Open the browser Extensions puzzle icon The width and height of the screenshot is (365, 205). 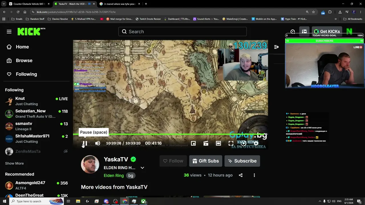tap(330, 12)
